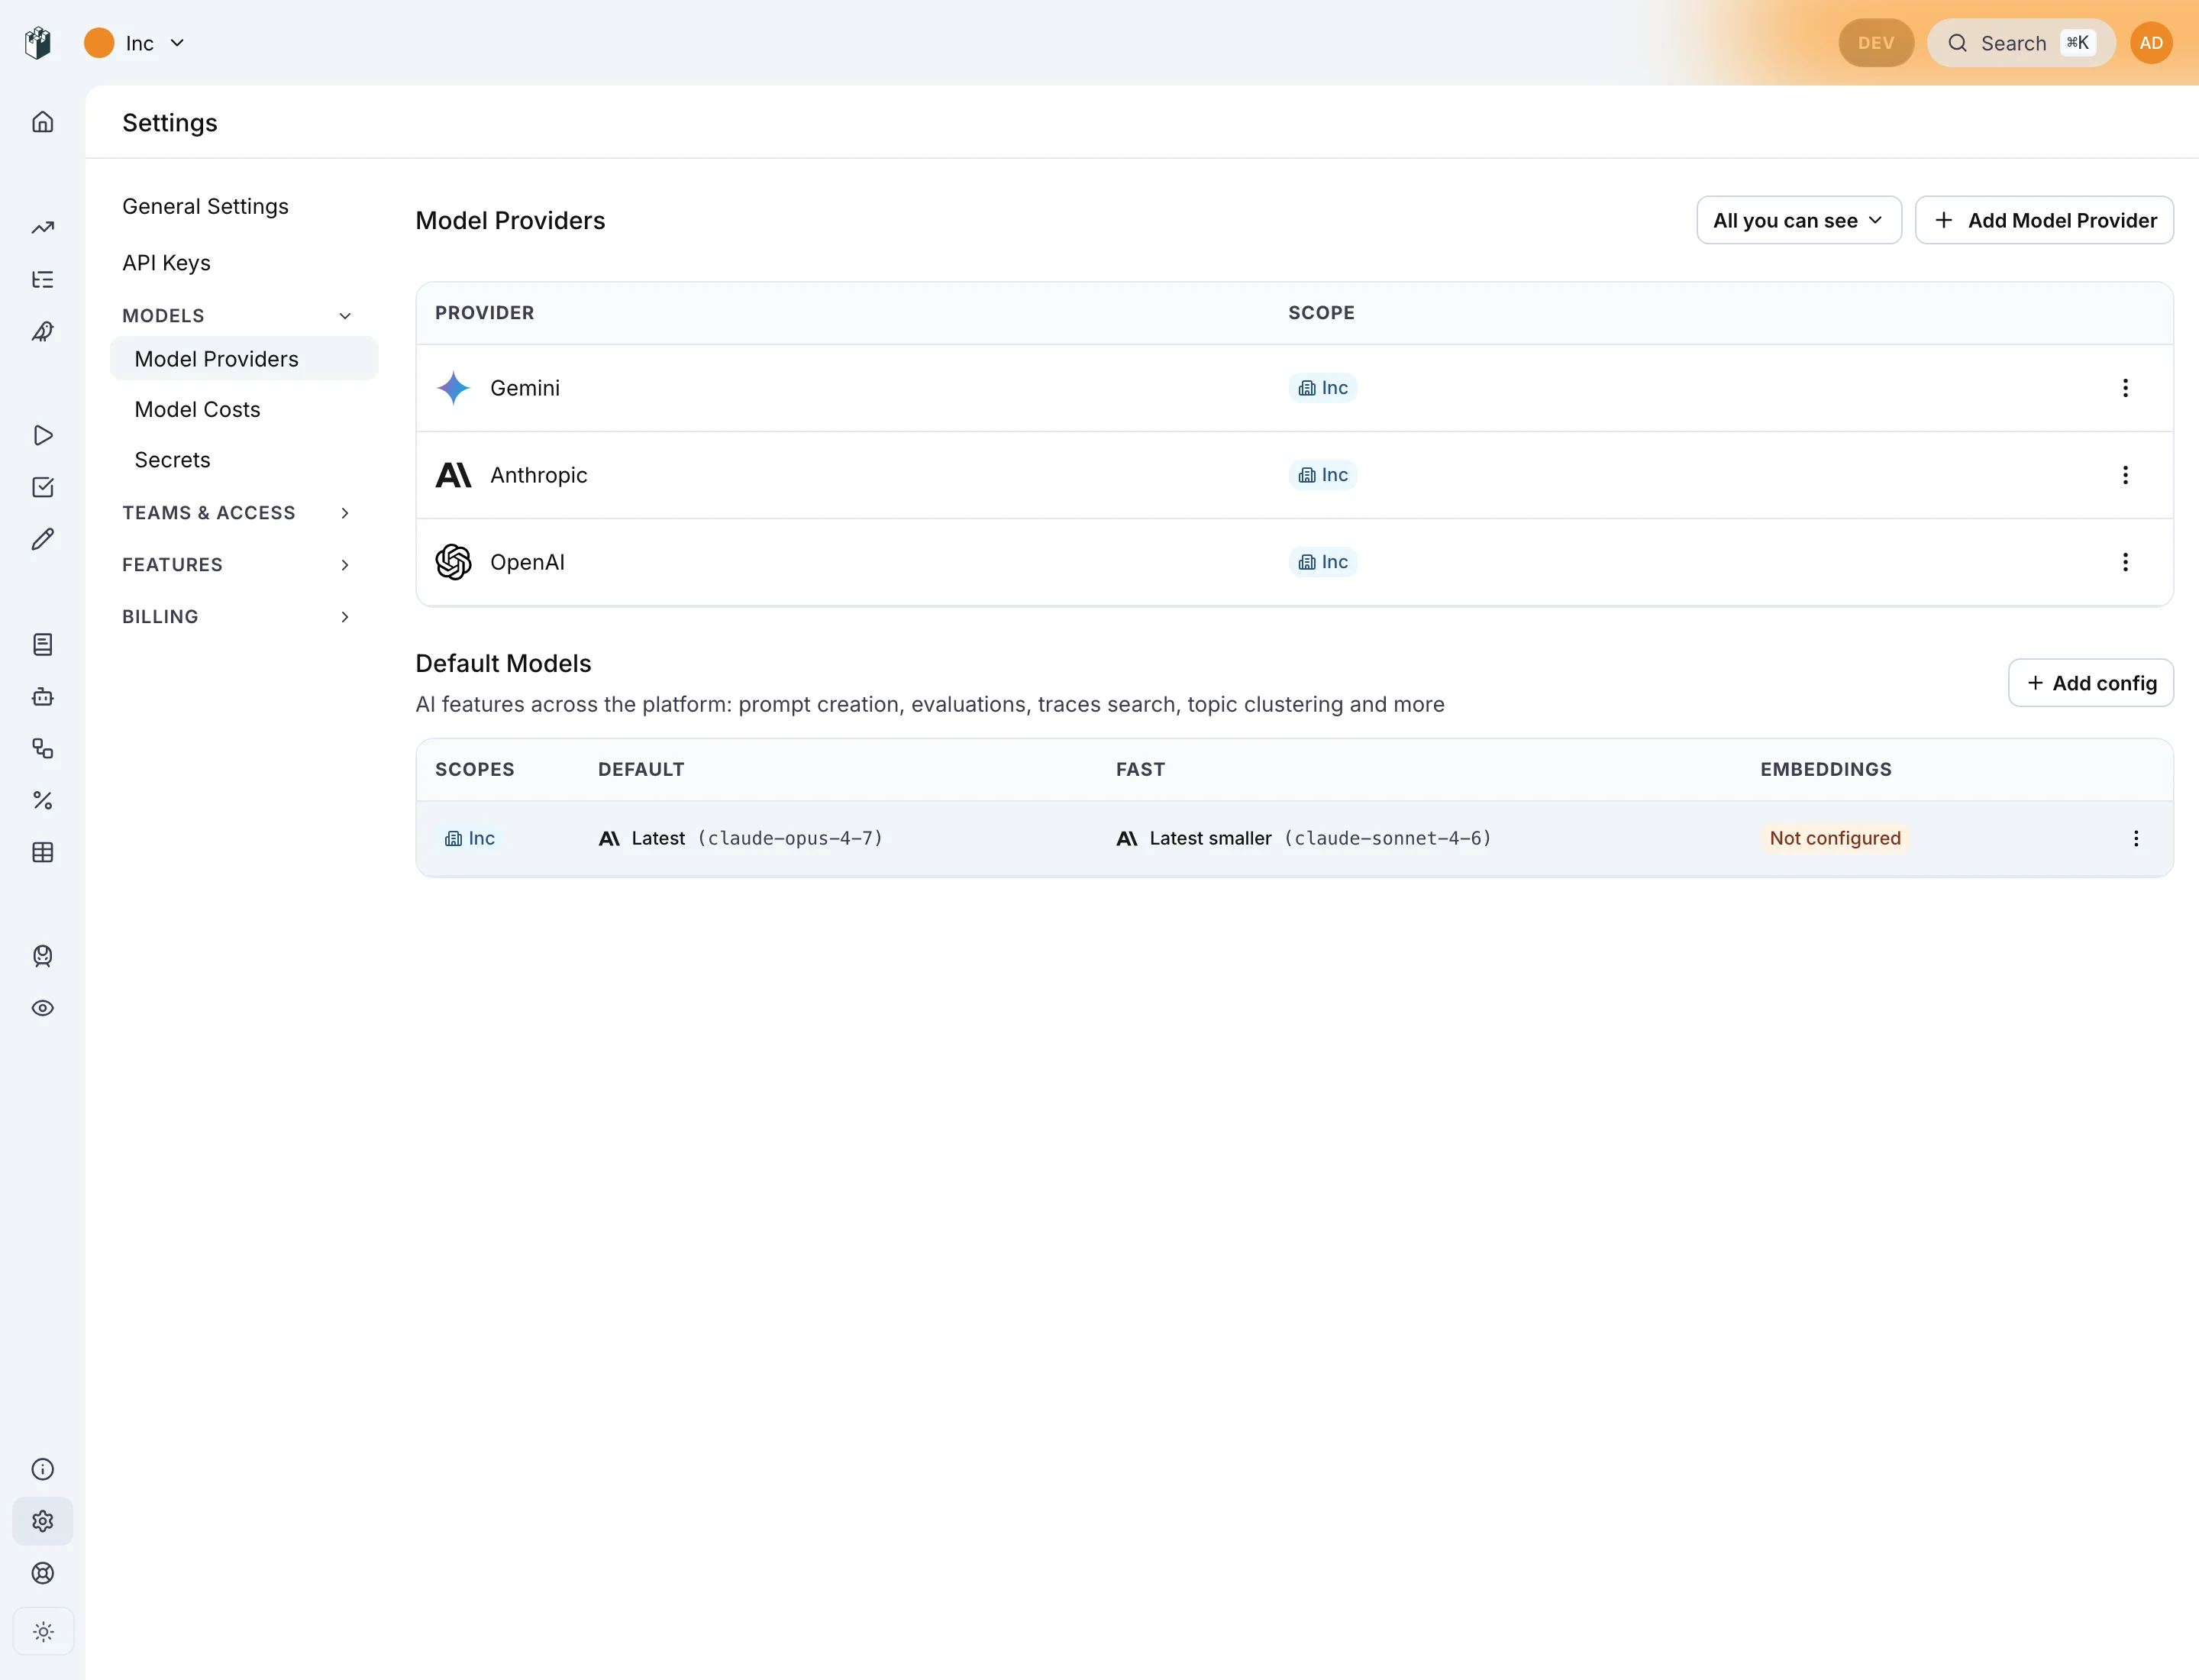2199x1680 pixels.
Task: Click the Inc scope badge in the Default Models table
Action: 469,839
